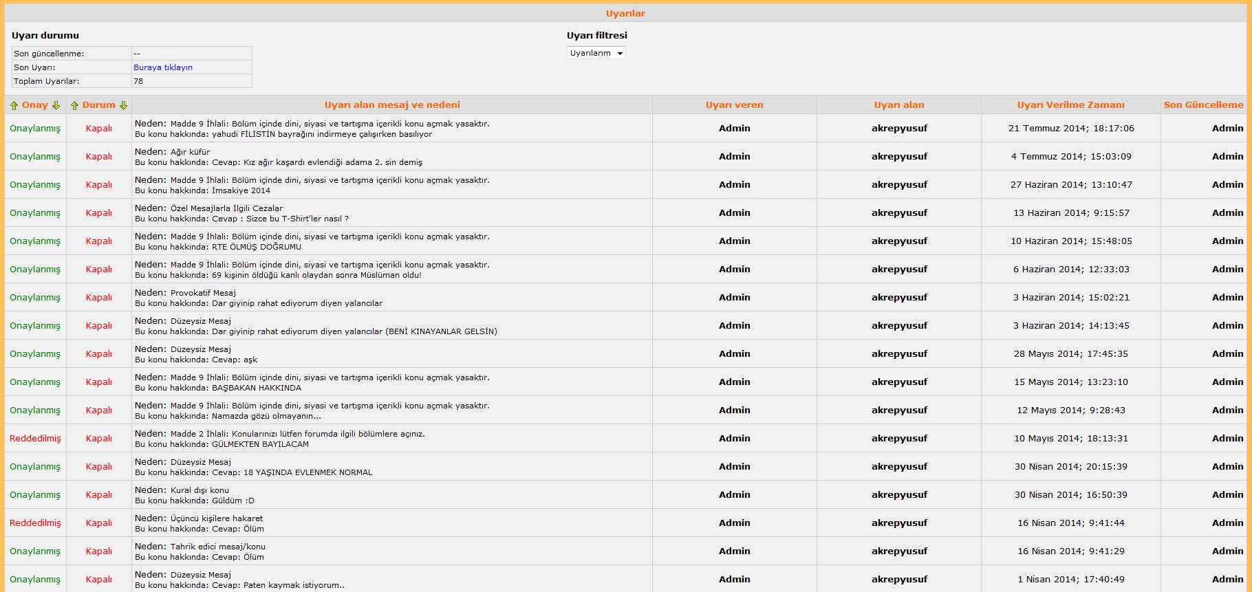Image resolution: width=1252 pixels, height=592 pixels.
Task: Open '69 kişinin öldüğü kanlı olaydan' topic
Action: [316, 276]
